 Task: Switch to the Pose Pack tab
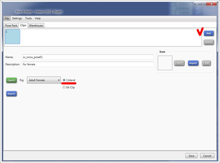pos(11,25)
